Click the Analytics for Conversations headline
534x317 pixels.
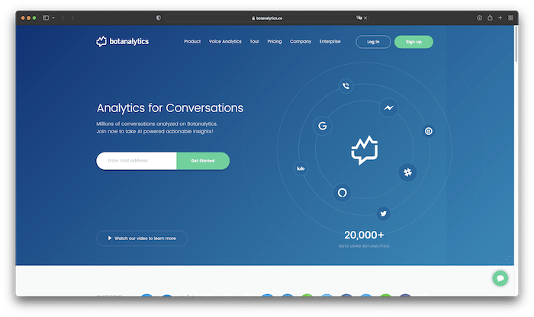170,107
